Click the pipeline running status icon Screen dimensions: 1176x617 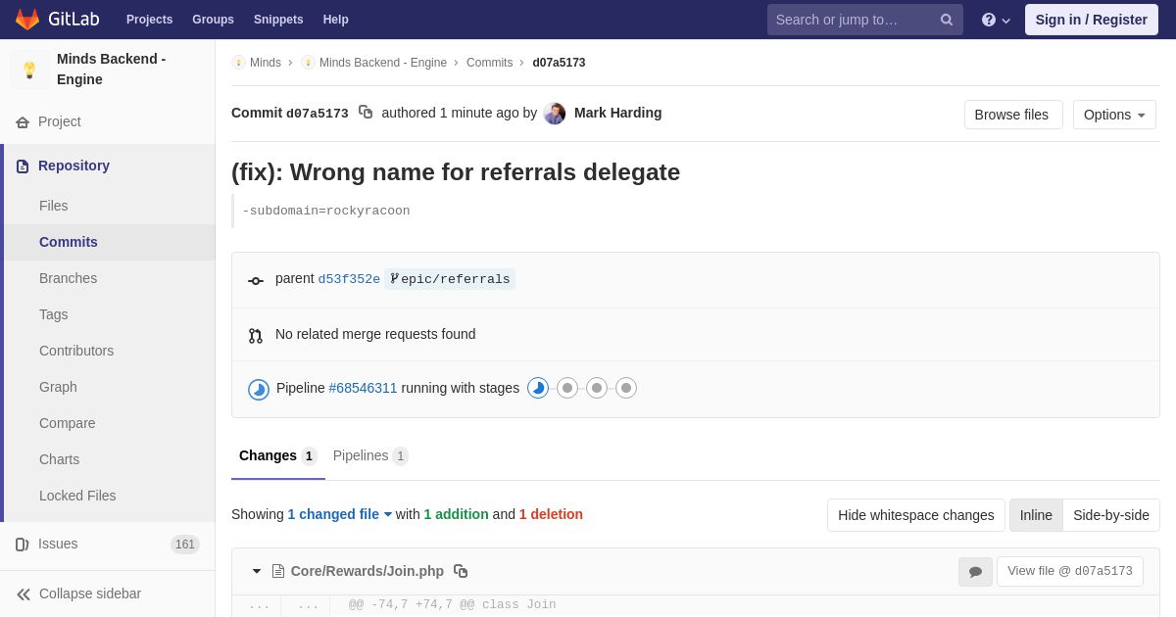click(x=259, y=390)
